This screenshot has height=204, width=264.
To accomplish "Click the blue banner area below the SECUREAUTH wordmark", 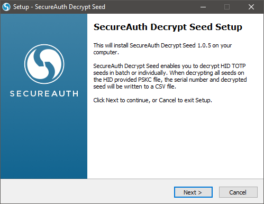I will click(x=44, y=139).
